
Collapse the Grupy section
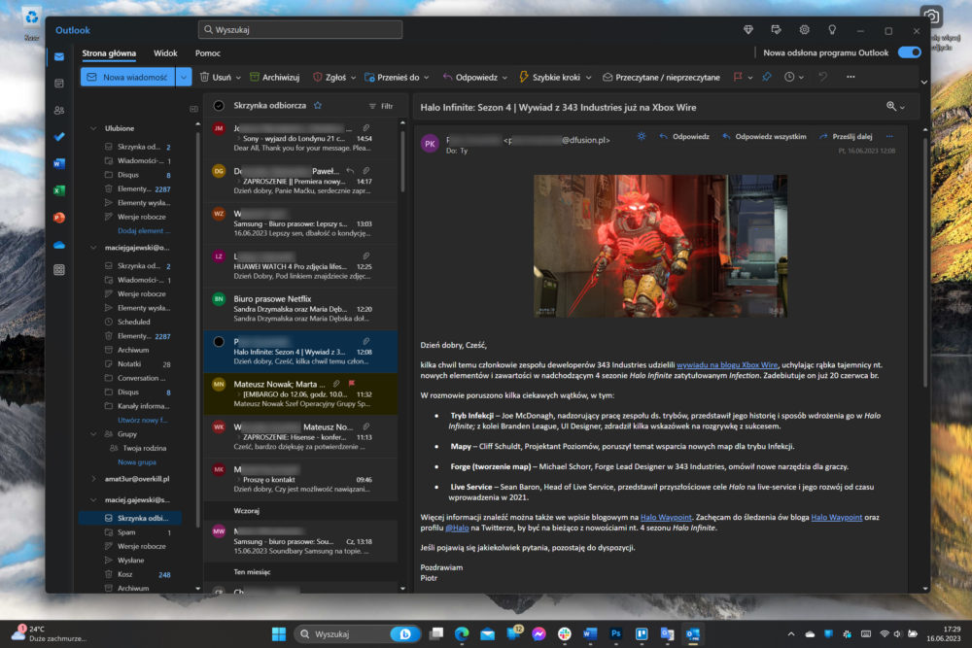pyautogui.click(x=93, y=434)
